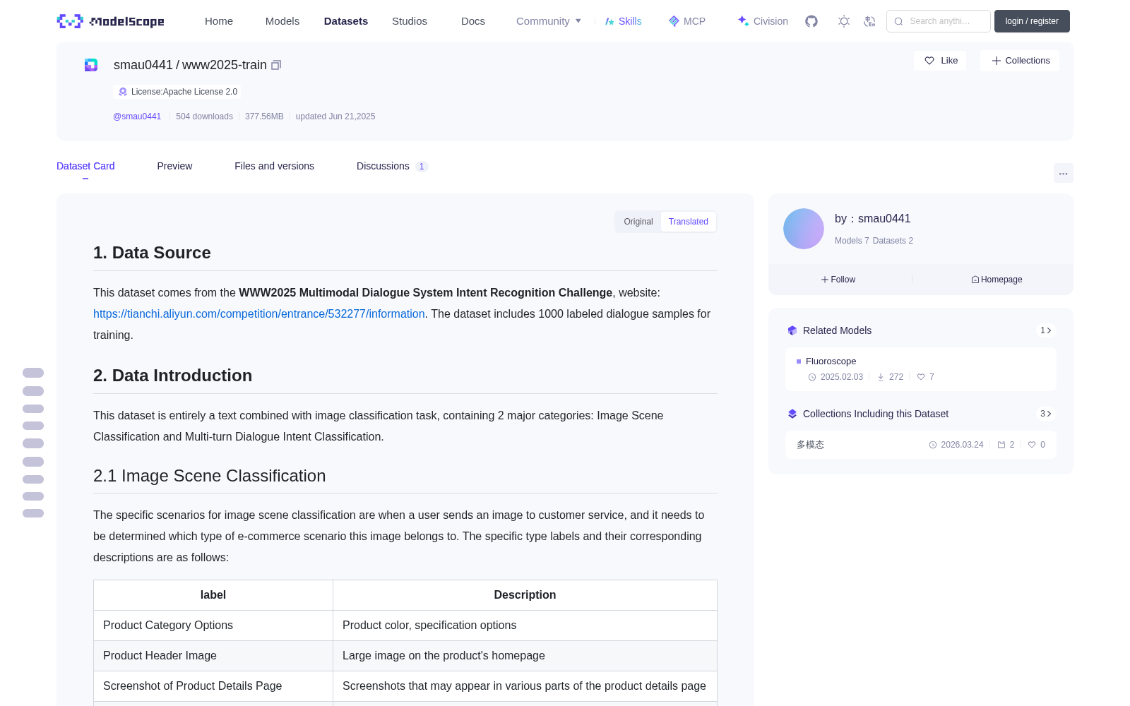The height and width of the screenshot is (706, 1130).
Task: Click the 'Product Category Options' table cell
Action: [x=213, y=626]
